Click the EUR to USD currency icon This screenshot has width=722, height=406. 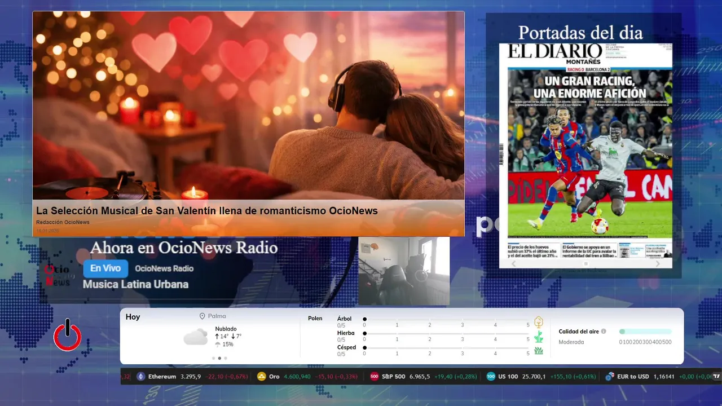coord(610,377)
